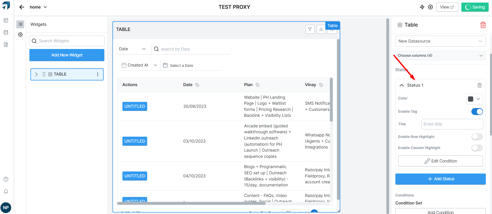This screenshot has height=214, width=492.
Task: Expand the TABLE widget tree item
Action: 36,74
